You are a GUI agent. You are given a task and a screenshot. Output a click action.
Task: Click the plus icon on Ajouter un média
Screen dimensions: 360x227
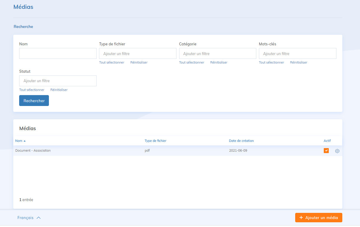tap(301, 218)
